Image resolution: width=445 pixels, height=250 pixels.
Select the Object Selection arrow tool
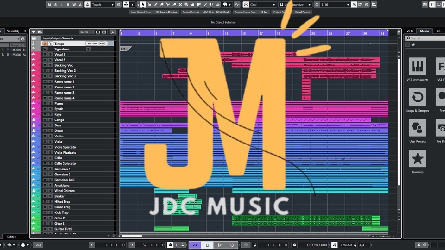pyautogui.click(x=142, y=5)
